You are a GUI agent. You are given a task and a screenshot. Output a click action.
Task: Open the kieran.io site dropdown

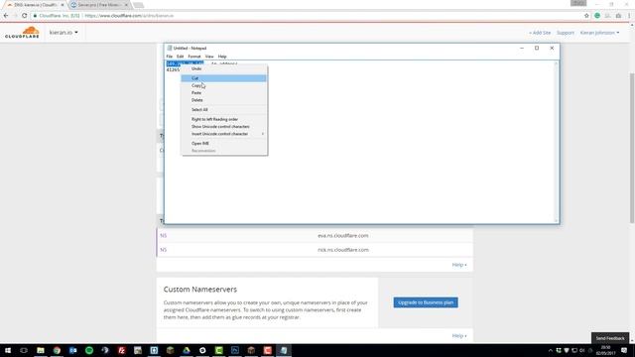63,33
